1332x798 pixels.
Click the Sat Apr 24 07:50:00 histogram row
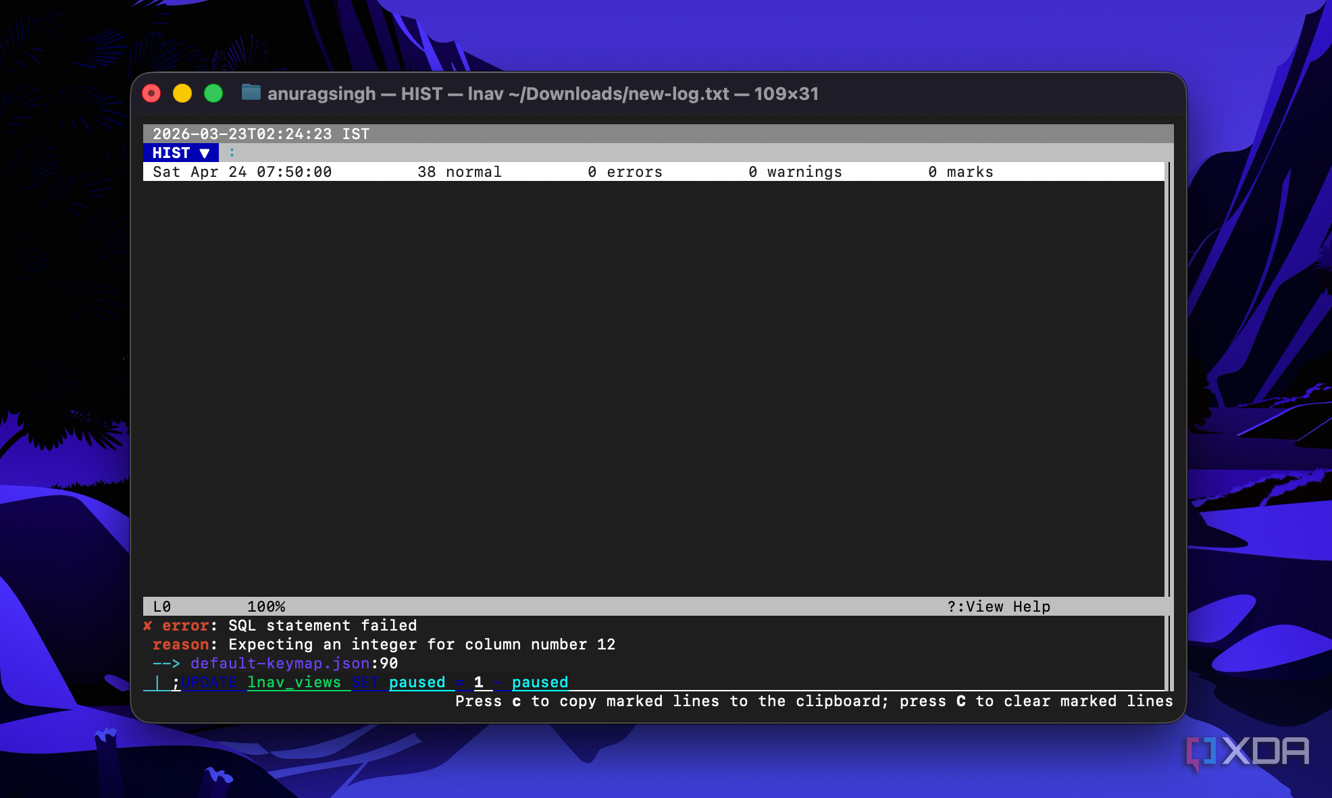click(654, 171)
